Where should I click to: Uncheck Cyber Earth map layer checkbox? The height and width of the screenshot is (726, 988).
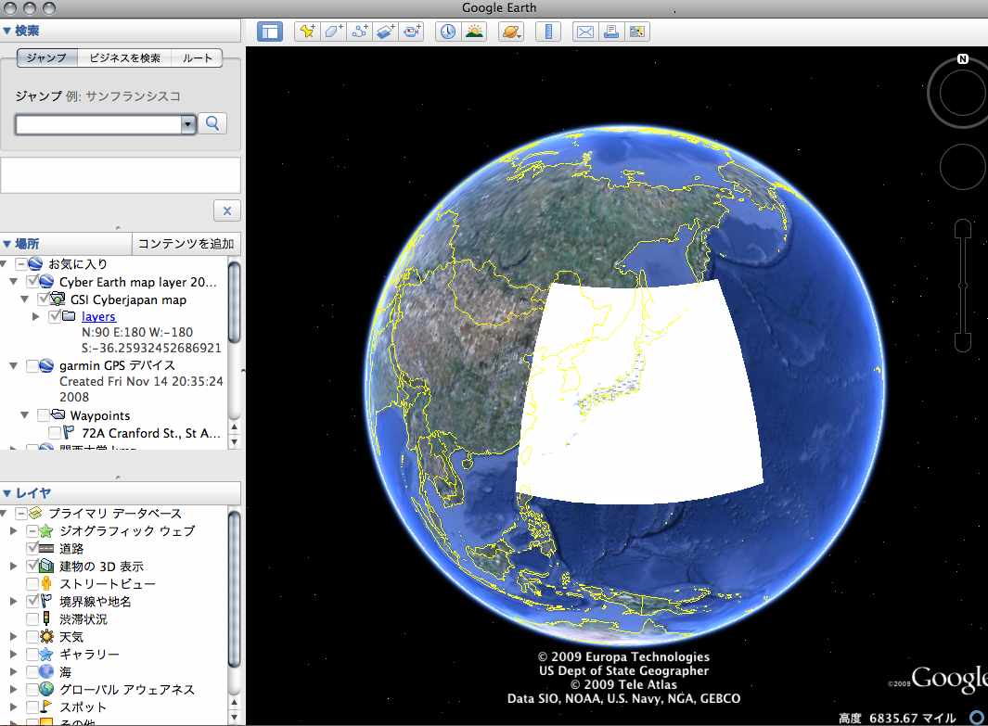[32, 281]
